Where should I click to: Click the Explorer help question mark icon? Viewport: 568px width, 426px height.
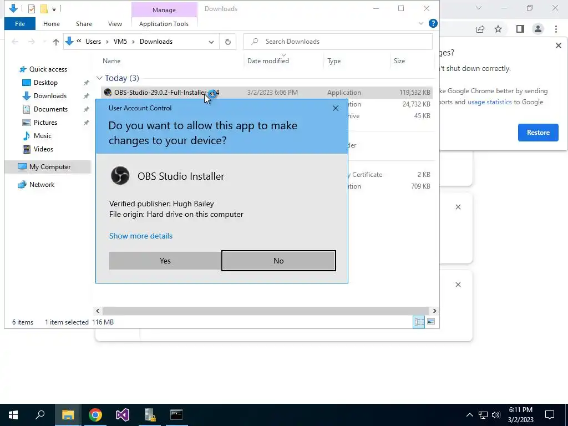click(x=433, y=23)
